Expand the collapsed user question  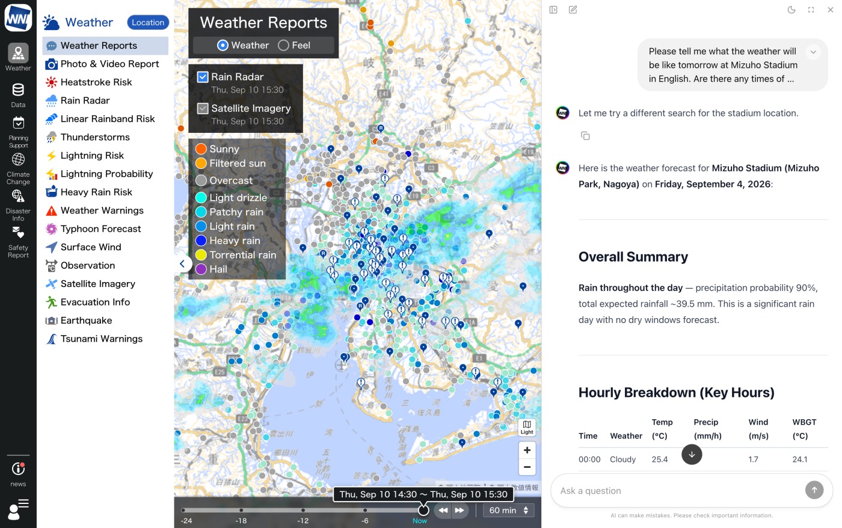[x=813, y=52]
